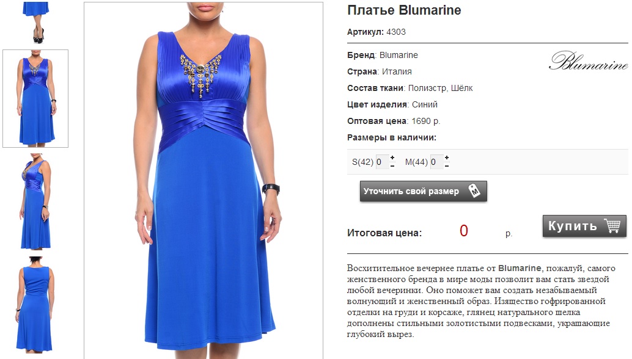Open Уточнить свой размер size guide
This screenshot has height=359, width=632.
[x=423, y=191]
